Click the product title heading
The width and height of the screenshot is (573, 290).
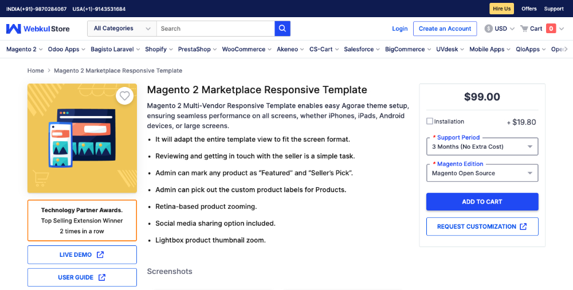coord(257,90)
